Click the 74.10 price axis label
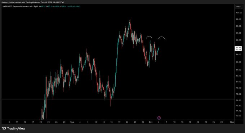245x133 pixels. point(239,111)
